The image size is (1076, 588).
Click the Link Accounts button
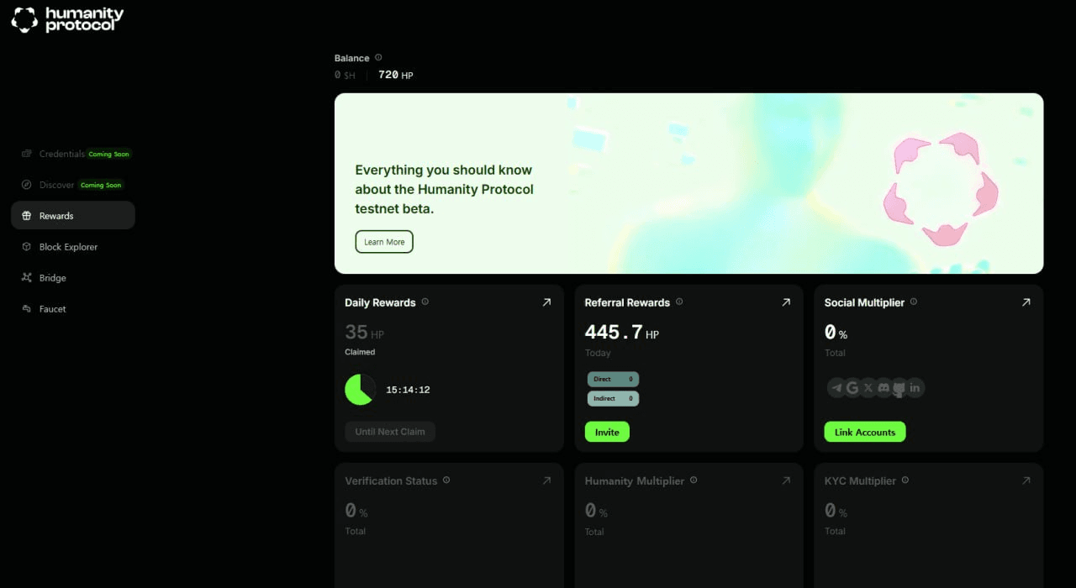coord(865,432)
